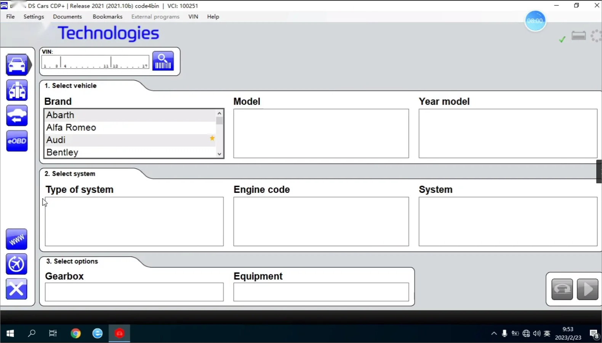The image size is (602, 343).
Task: Click the green connection checkmark icon
Action: [x=562, y=39]
